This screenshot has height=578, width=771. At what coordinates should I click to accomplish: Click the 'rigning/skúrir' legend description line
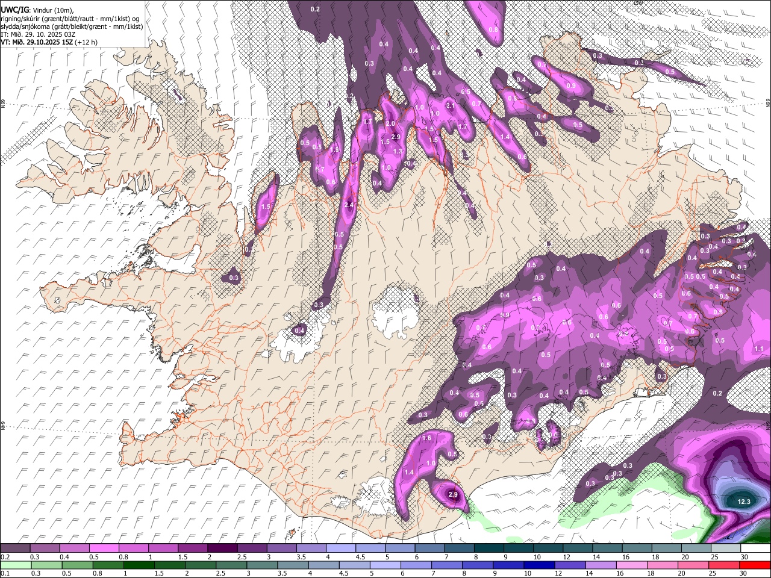[x=70, y=18]
